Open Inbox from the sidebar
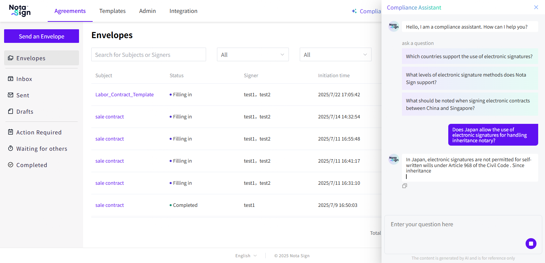Screen dimensions: 545x263 click(x=24, y=79)
